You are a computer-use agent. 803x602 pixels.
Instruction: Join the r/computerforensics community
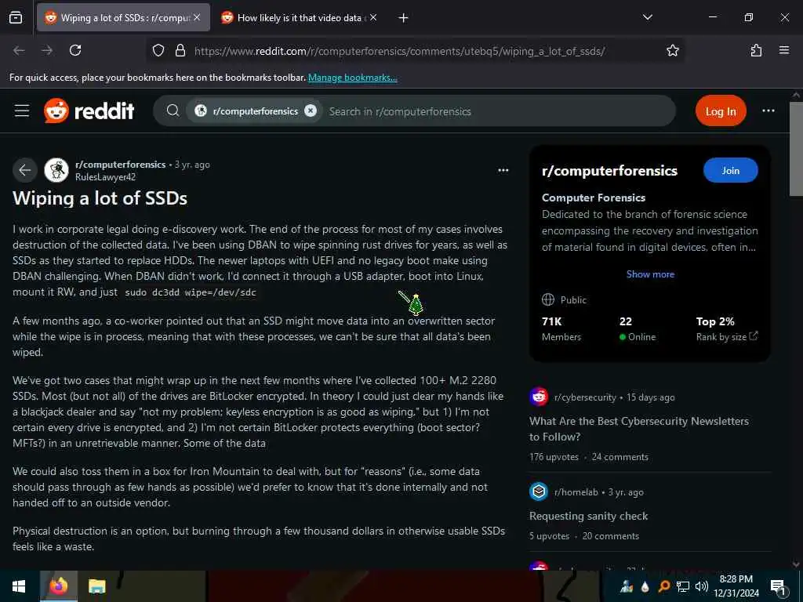730,170
